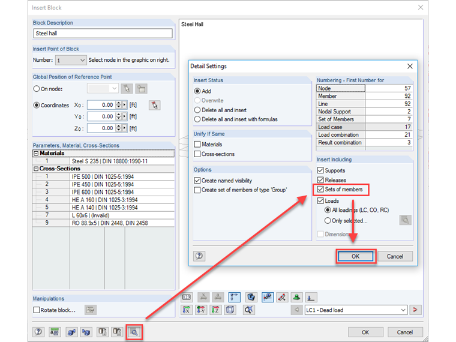
Task: Enable Unify Materials checkbox
Action: pyautogui.click(x=197, y=144)
